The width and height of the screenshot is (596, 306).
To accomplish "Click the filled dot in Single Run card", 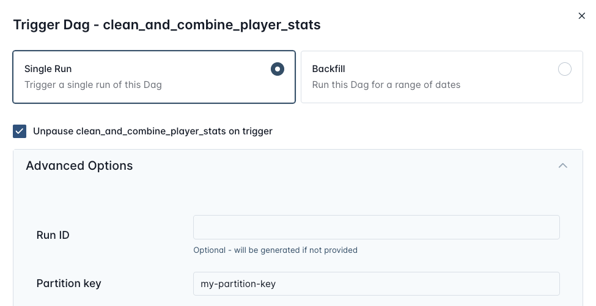I will click(x=278, y=69).
